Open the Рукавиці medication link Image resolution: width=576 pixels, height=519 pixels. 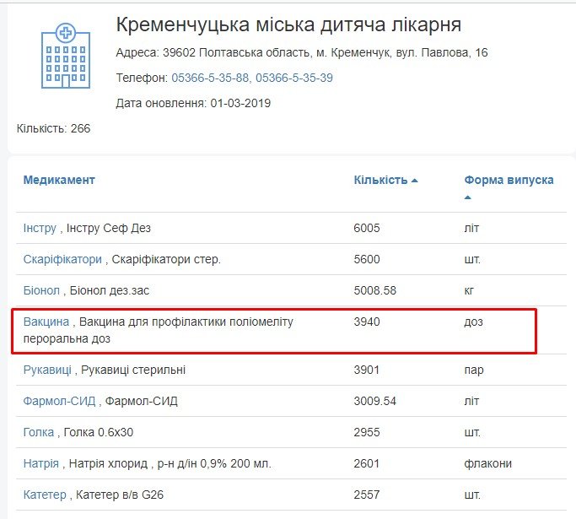tap(48, 370)
